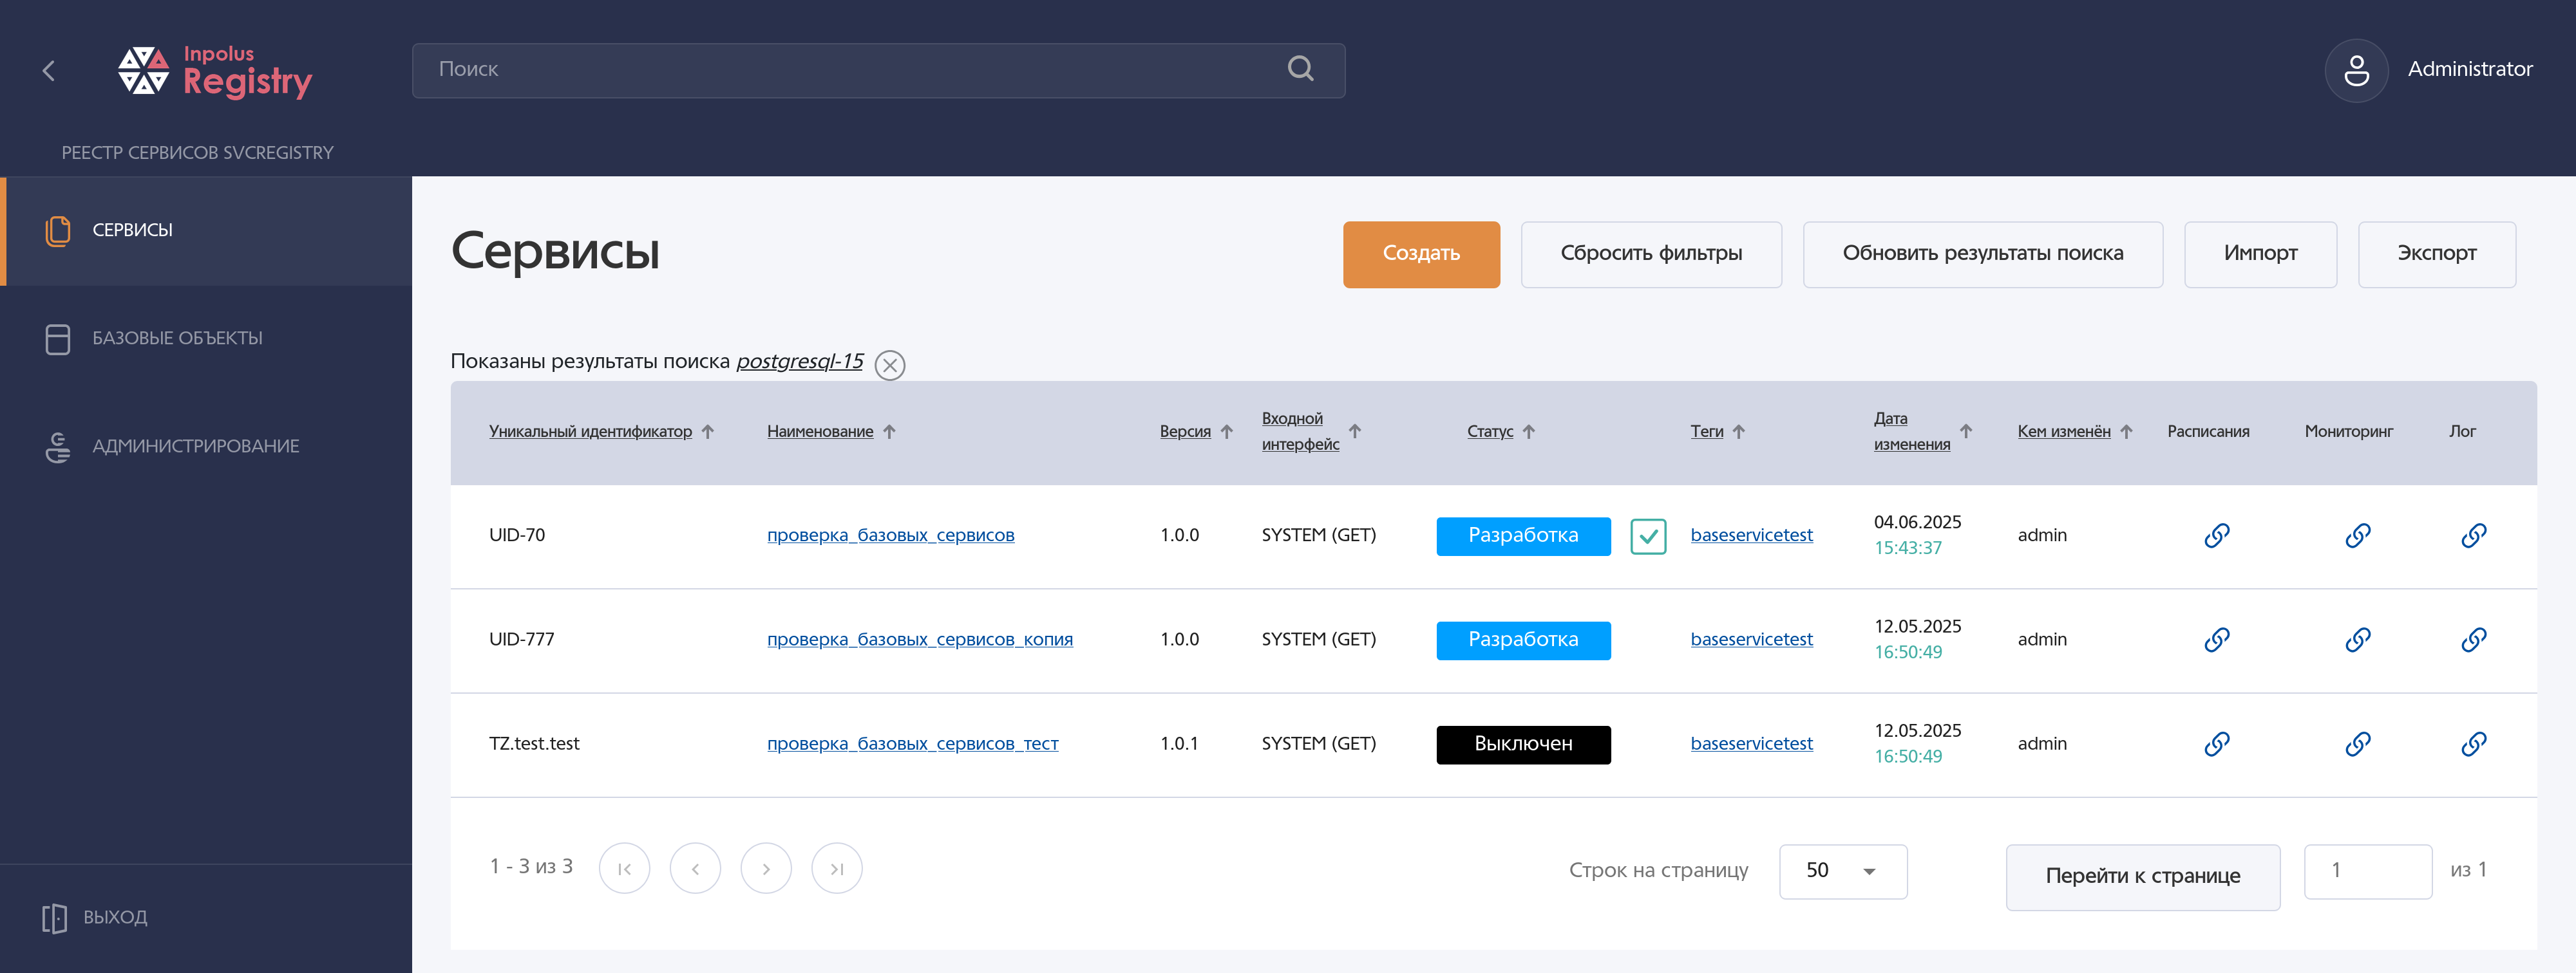
Task: Go to last page of results
Action: click(x=837, y=868)
